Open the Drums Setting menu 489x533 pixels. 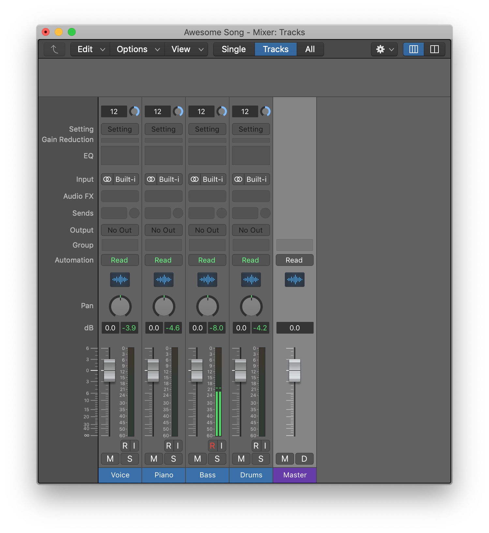[251, 129]
